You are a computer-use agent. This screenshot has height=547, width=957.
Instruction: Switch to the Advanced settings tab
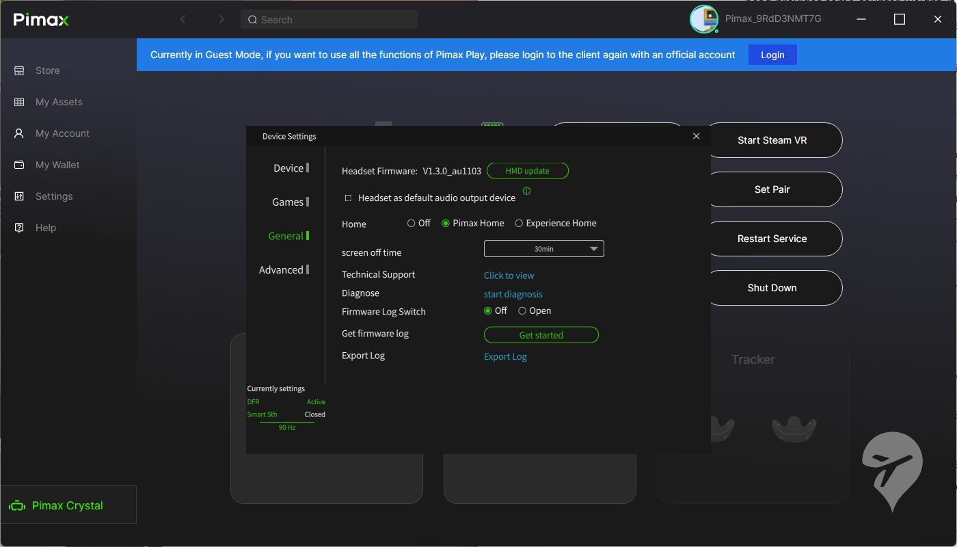(281, 270)
